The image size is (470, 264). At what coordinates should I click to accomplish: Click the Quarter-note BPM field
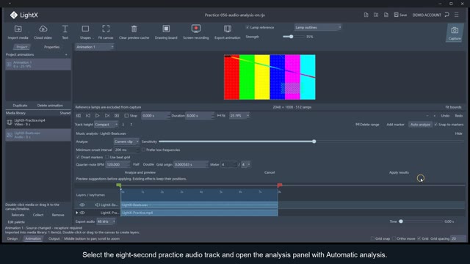coord(117,164)
